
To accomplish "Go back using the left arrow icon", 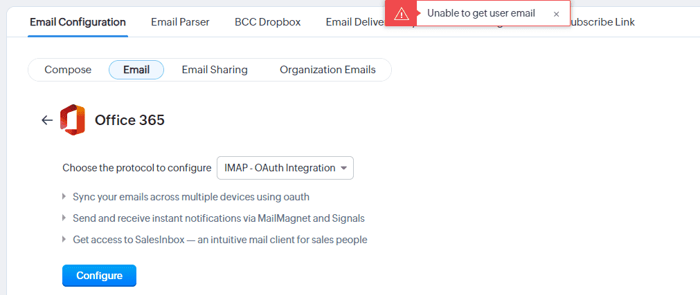I will 47,120.
